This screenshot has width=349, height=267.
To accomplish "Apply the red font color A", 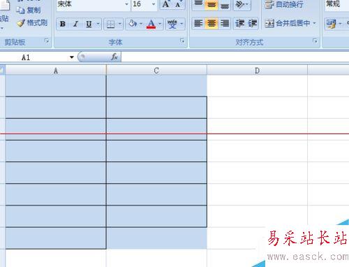I will [151, 24].
